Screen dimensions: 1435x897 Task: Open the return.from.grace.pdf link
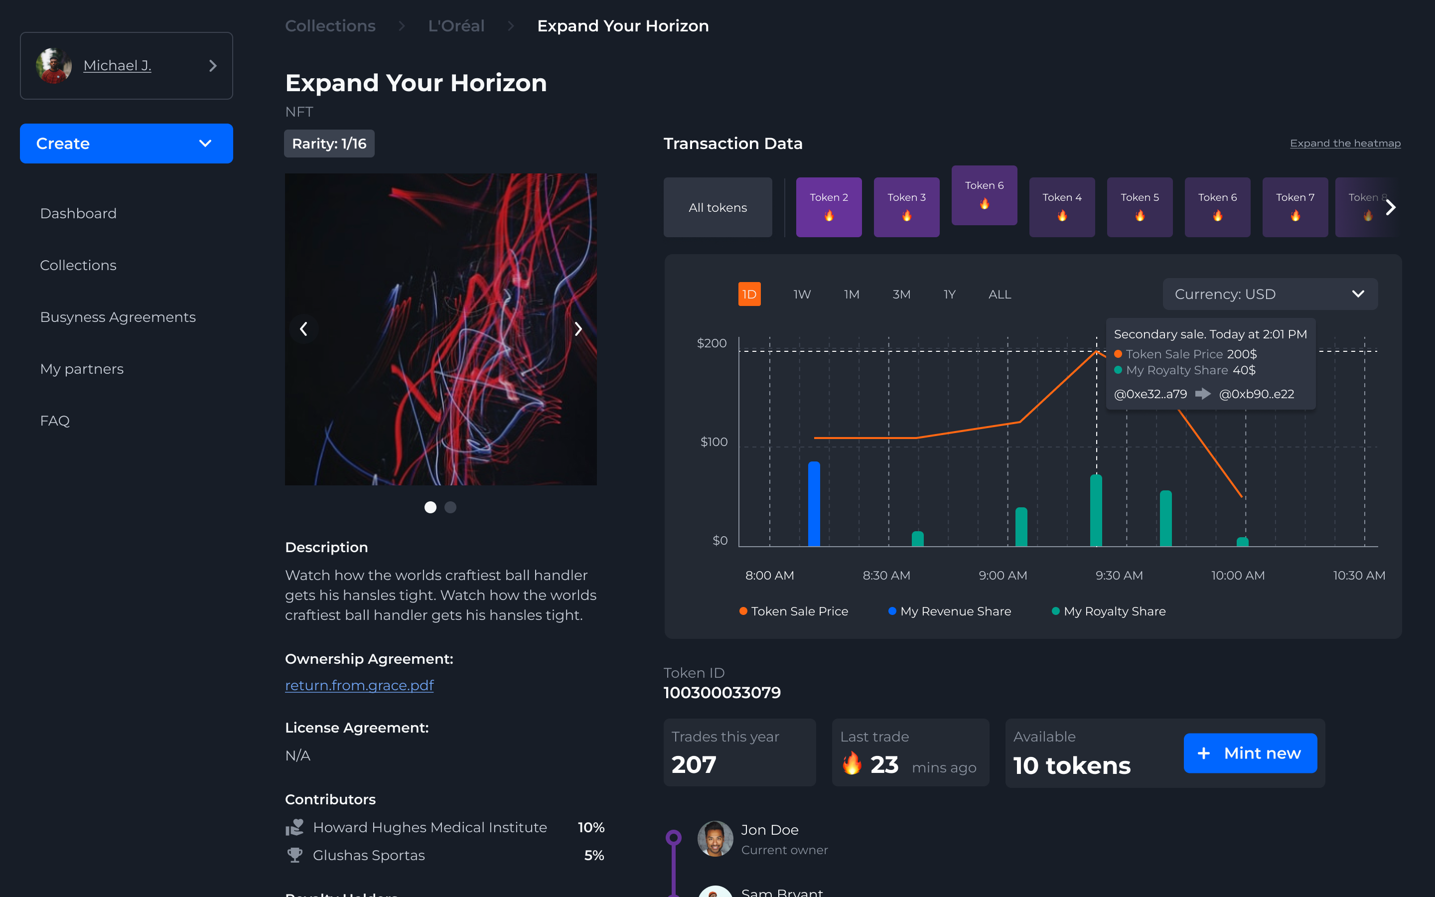[359, 685]
